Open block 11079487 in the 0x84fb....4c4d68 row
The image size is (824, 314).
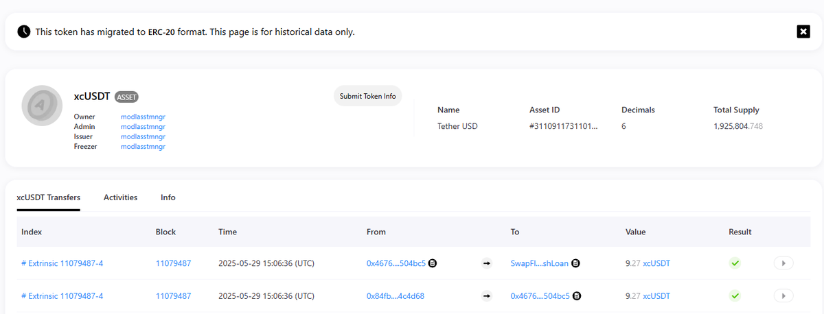[x=173, y=296]
